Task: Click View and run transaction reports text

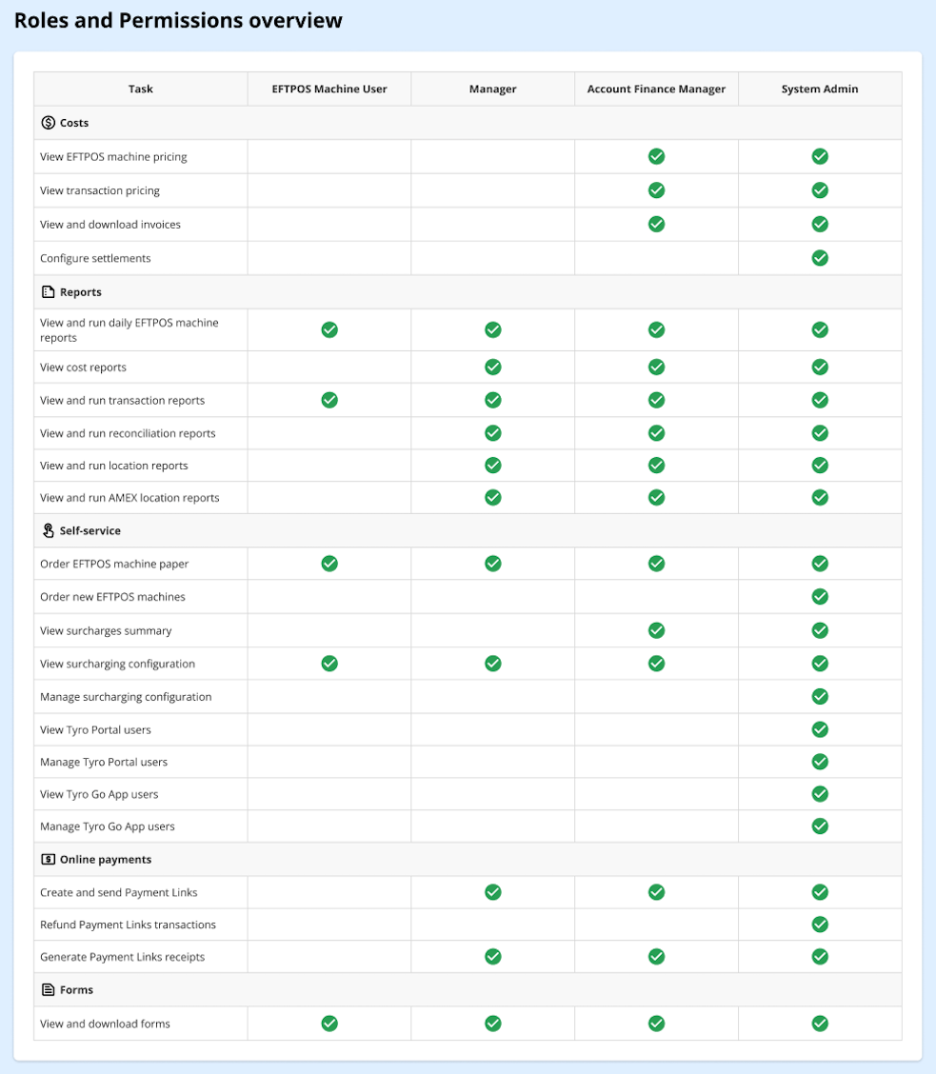Action: 122,400
